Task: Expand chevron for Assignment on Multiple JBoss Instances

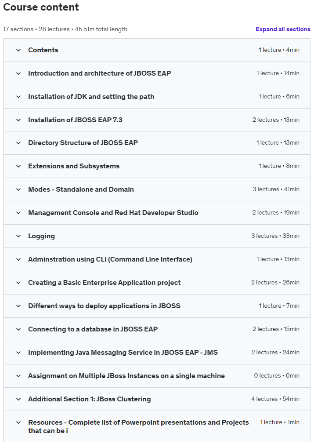Action: [18, 376]
